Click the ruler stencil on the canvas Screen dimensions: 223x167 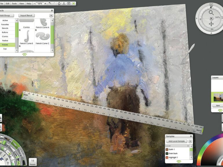tap(112, 112)
